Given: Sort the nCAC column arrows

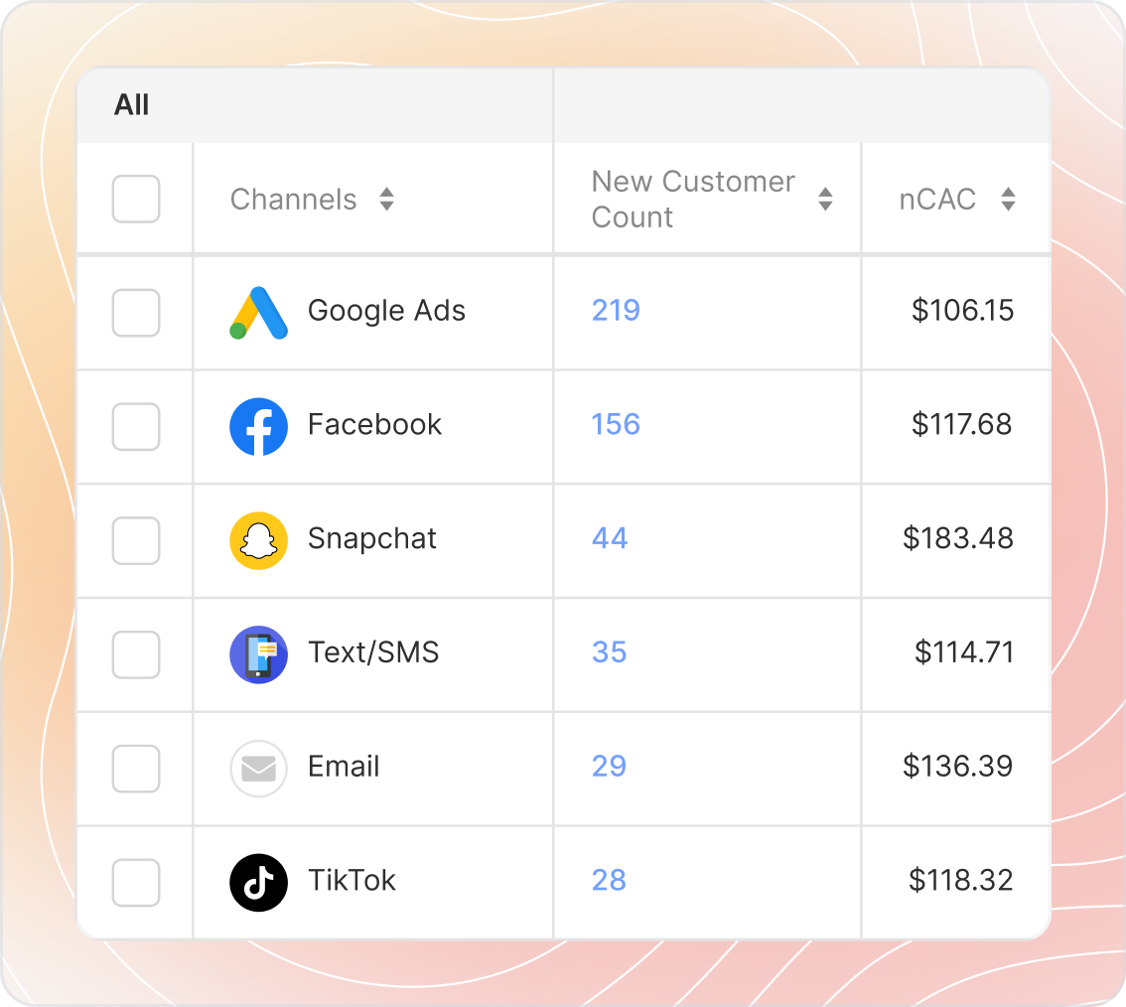Looking at the screenshot, I should [1008, 200].
